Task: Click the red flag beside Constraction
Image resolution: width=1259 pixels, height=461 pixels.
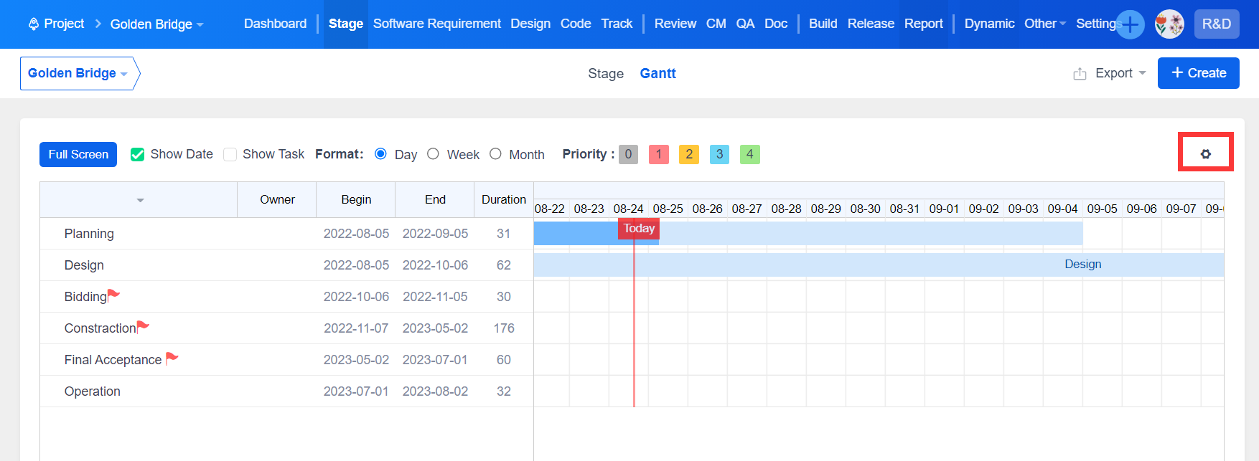Action: coord(143,326)
